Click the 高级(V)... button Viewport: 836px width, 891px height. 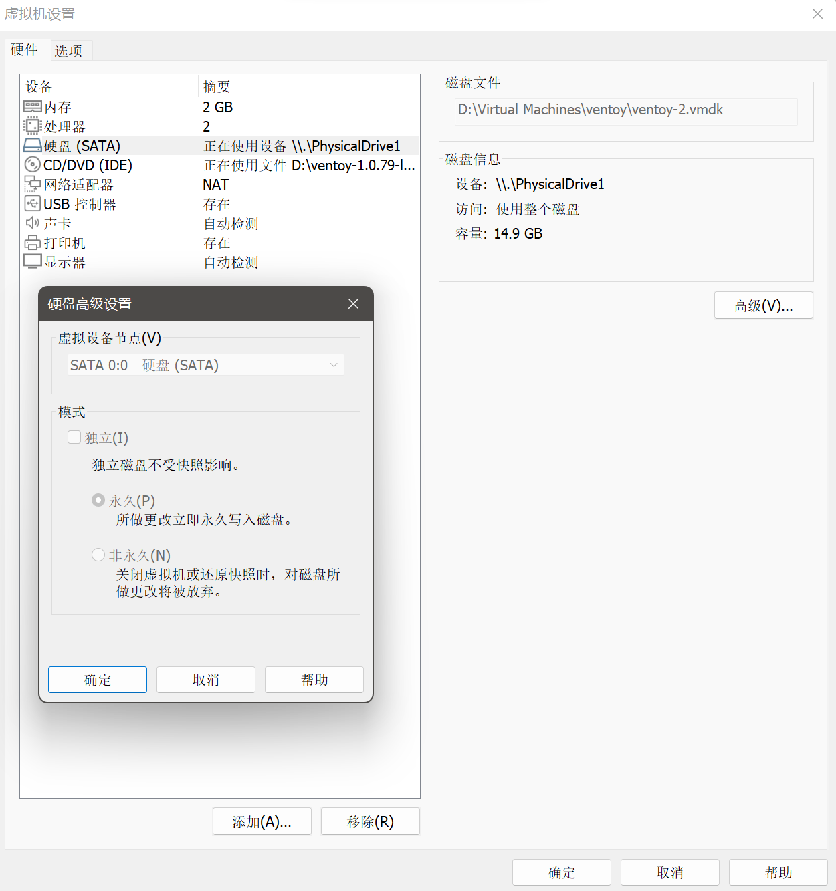click(764, 305)
